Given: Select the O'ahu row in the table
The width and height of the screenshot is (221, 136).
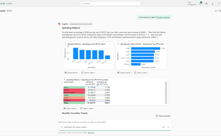Looking at the screenshot, I should [87, 90].
